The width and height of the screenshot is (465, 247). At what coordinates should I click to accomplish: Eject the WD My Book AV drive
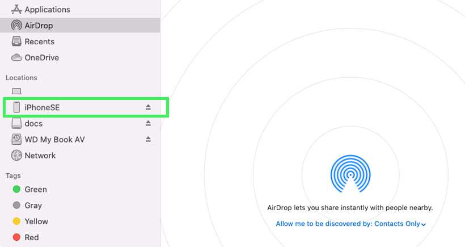148,139
